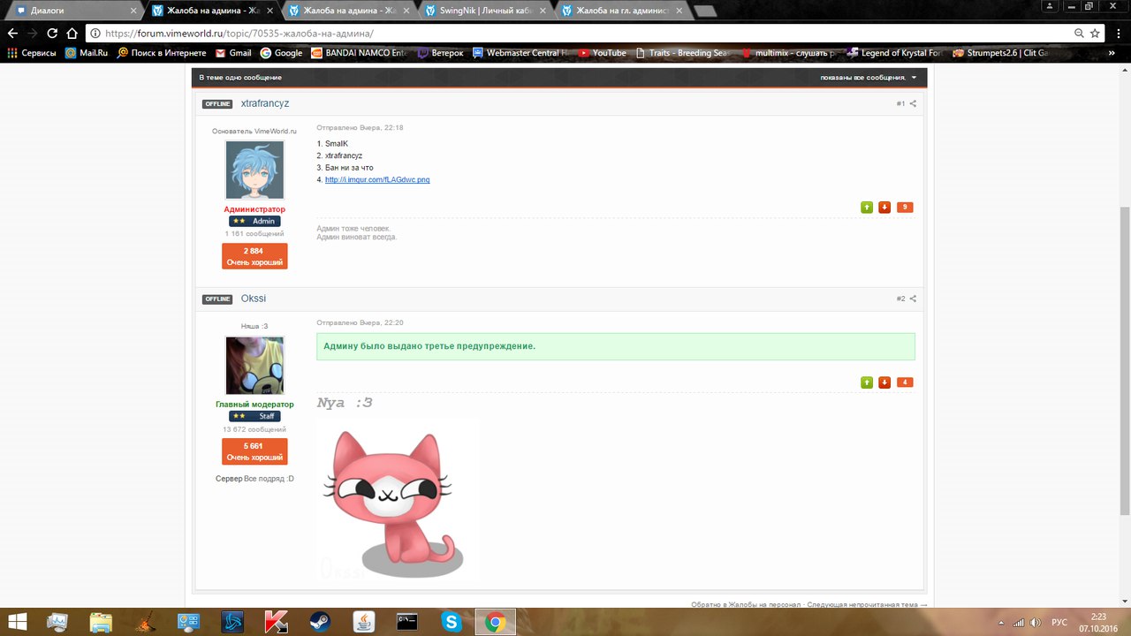Open Okssi reputation 5 661 badge
The height and width of the screenshot is (636, 1131).
254,451
